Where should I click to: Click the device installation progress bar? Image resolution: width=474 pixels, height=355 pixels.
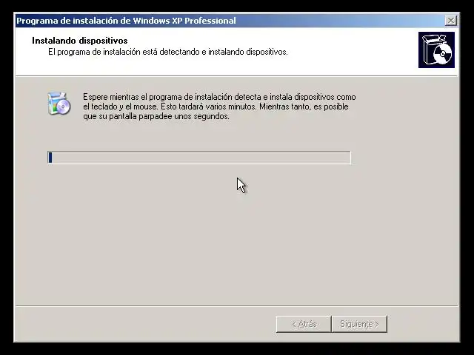(199, 158)
